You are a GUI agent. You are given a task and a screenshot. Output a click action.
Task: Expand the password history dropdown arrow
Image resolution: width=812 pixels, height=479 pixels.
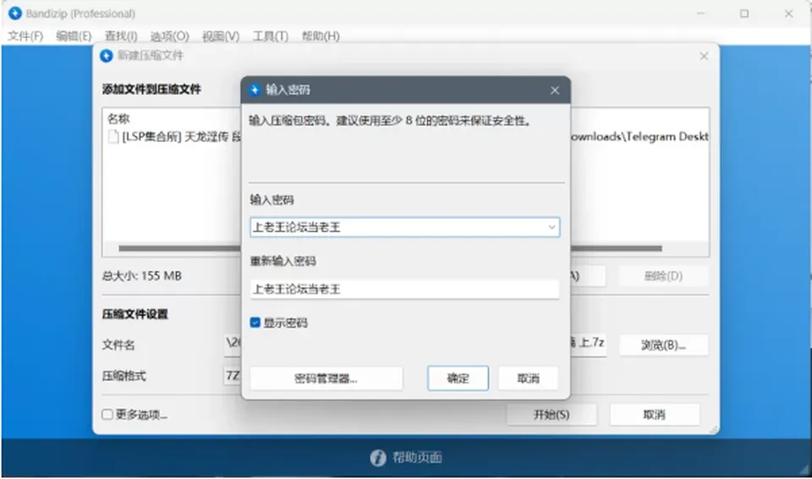pos(551,227)
